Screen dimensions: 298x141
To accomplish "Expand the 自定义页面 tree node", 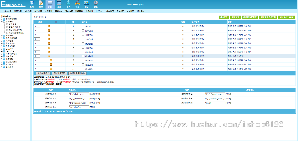I will click(x=1, y=43).
